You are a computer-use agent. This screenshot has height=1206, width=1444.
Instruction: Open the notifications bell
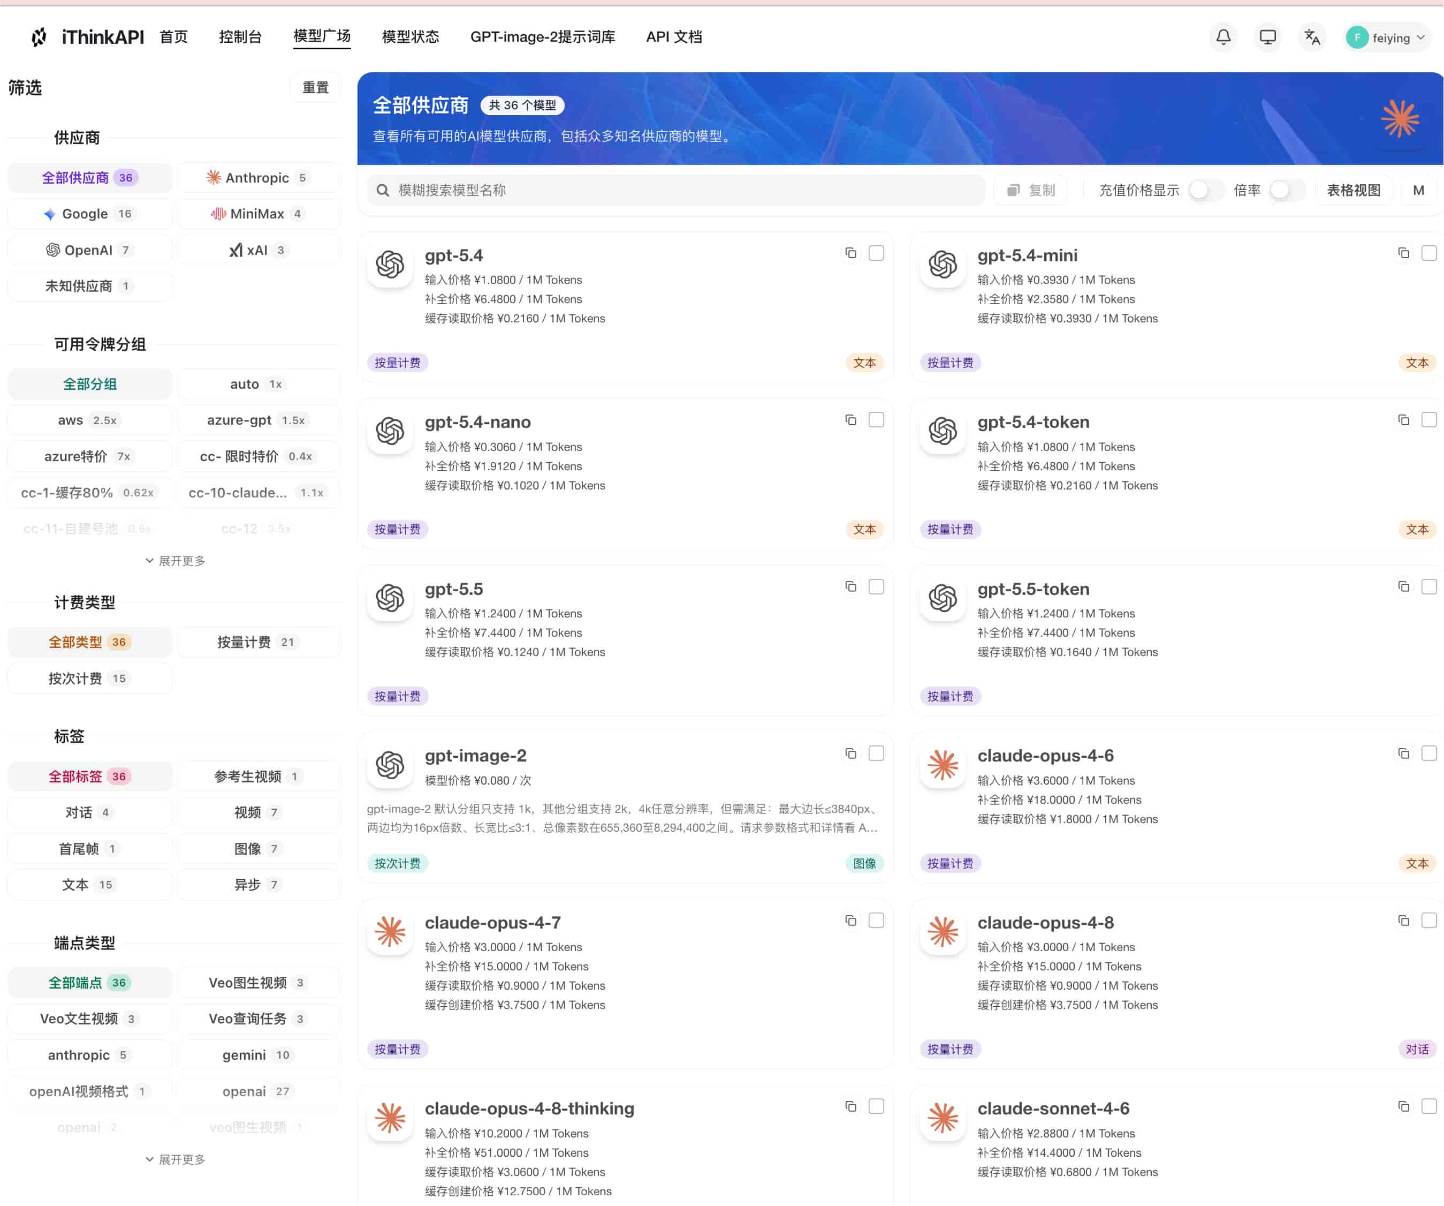(1223, 37)
